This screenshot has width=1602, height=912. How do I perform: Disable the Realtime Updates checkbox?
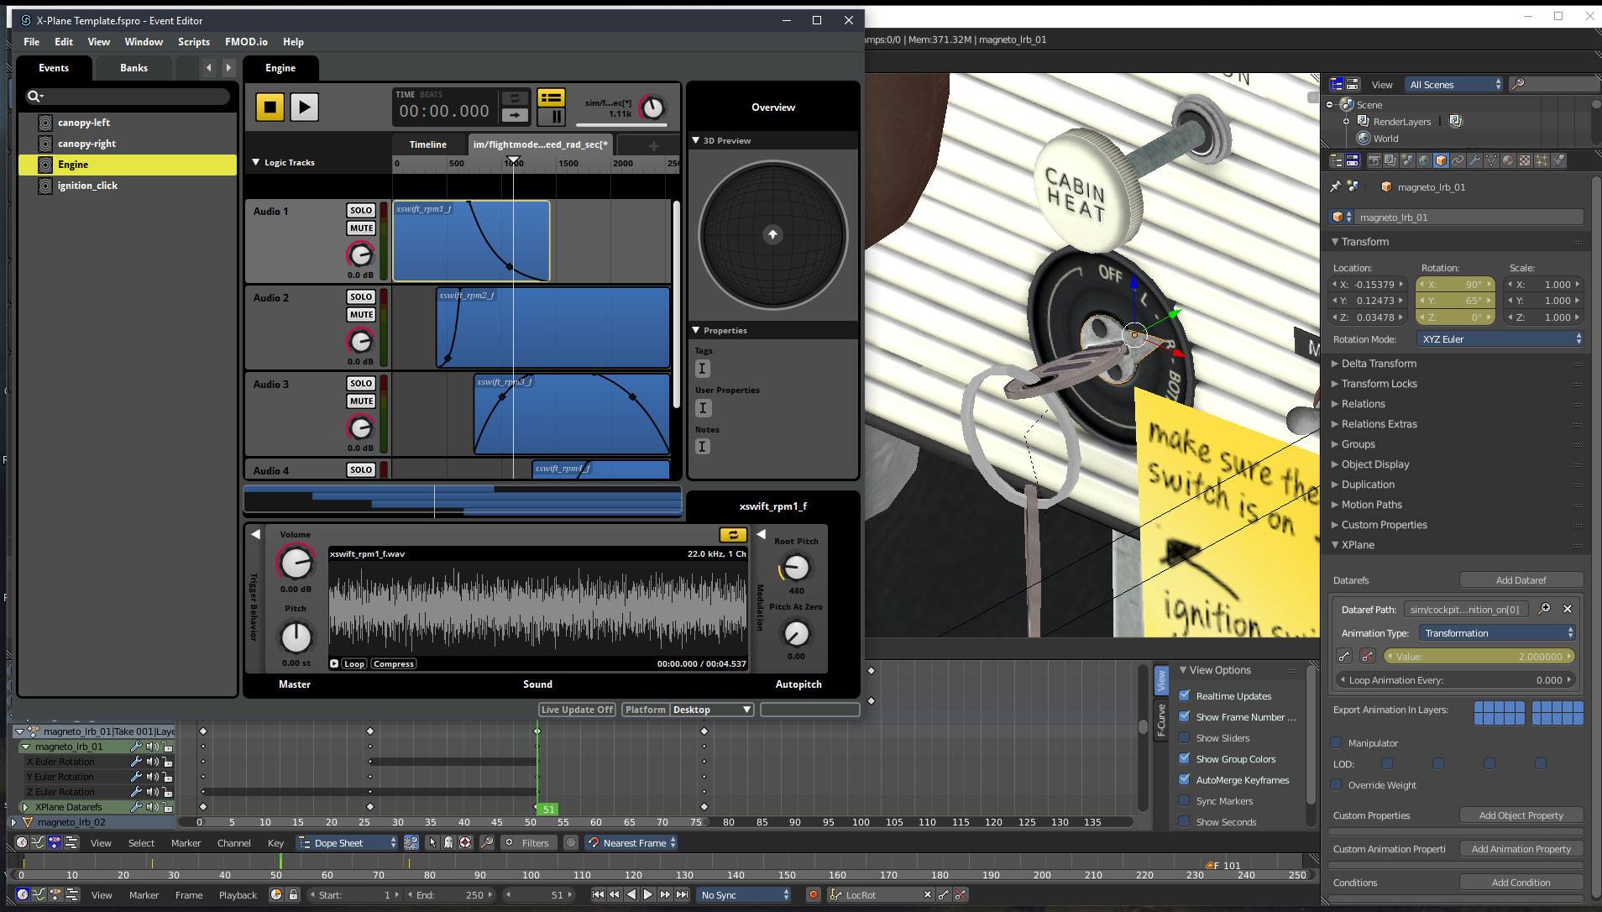coord(1184,695)
